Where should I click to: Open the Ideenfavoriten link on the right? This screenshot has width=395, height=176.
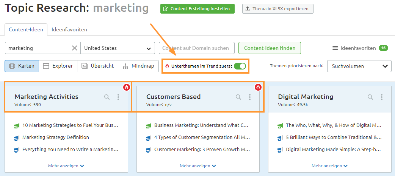pos(358,48)
